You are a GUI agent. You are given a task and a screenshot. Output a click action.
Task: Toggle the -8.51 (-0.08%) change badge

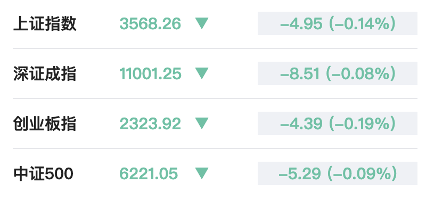[x=338, y=73]
